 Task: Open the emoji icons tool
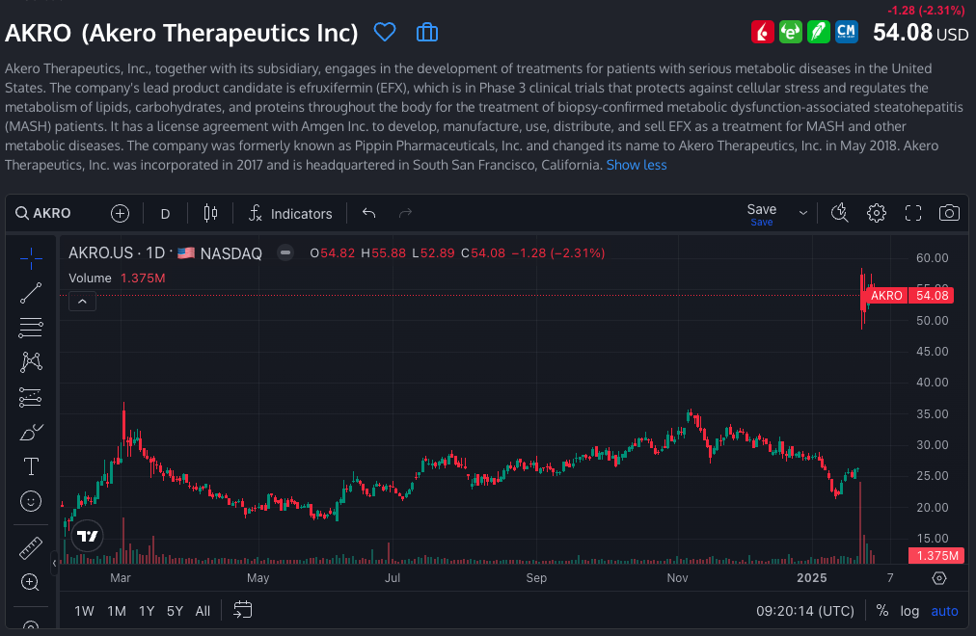pyautogui.click(x=31, y=501)
